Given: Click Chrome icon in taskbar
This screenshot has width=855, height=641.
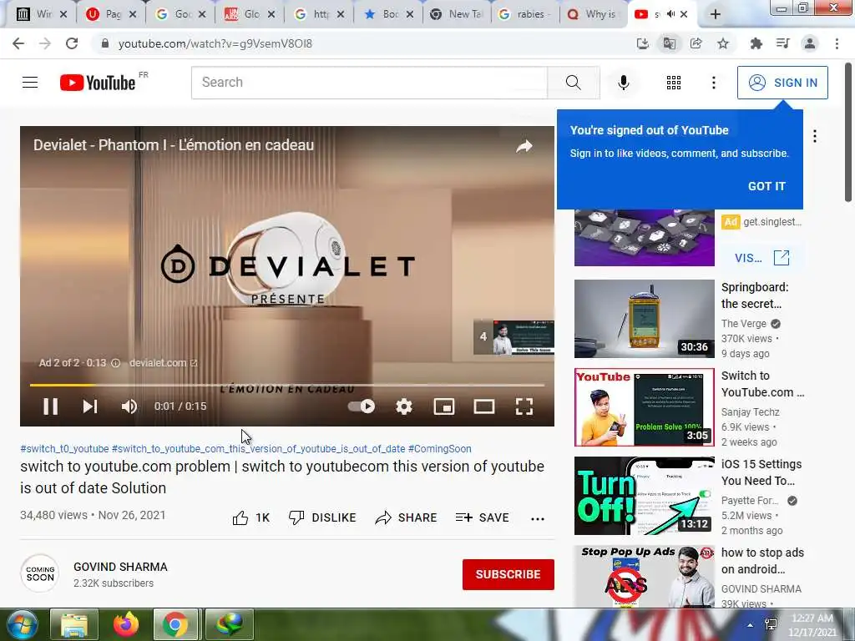Looking at the screenshot, I should [175, 624].
